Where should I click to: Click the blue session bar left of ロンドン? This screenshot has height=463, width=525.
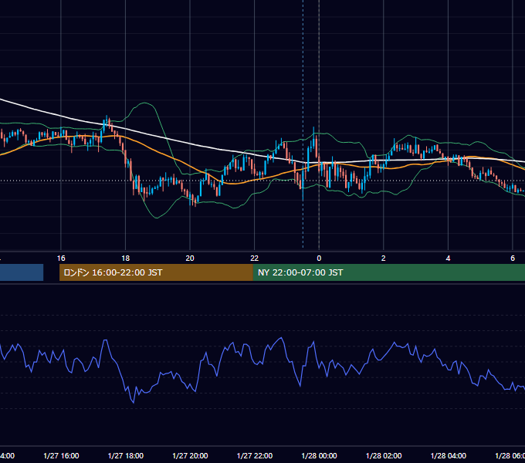click(x=22, y=272)
